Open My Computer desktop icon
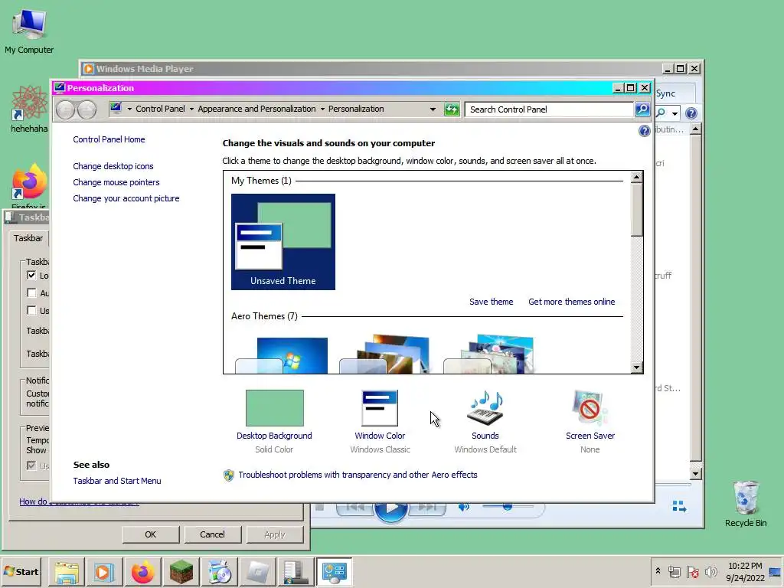Viewport: 784px width, 588px height. [29, 31]
